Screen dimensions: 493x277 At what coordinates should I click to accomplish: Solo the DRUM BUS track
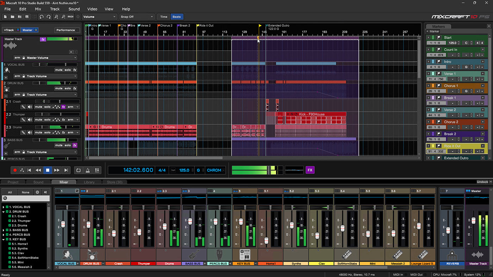(68, 88)
